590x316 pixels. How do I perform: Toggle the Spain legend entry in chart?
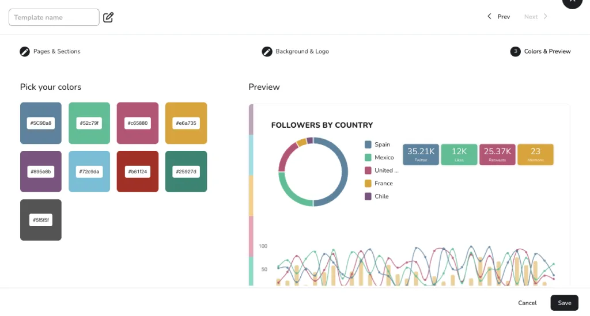point(381,144)
